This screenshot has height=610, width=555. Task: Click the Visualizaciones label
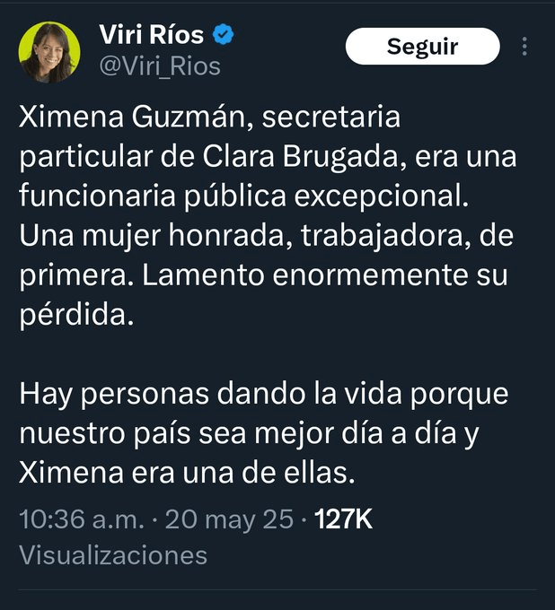[x=113, y=555]
